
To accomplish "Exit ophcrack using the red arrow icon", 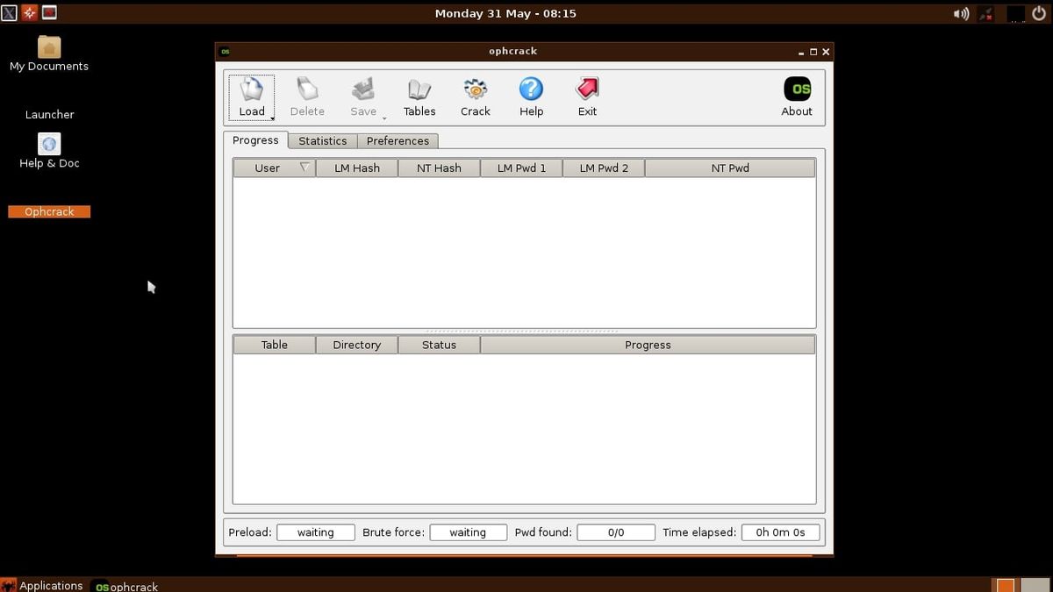I will 586,92.
